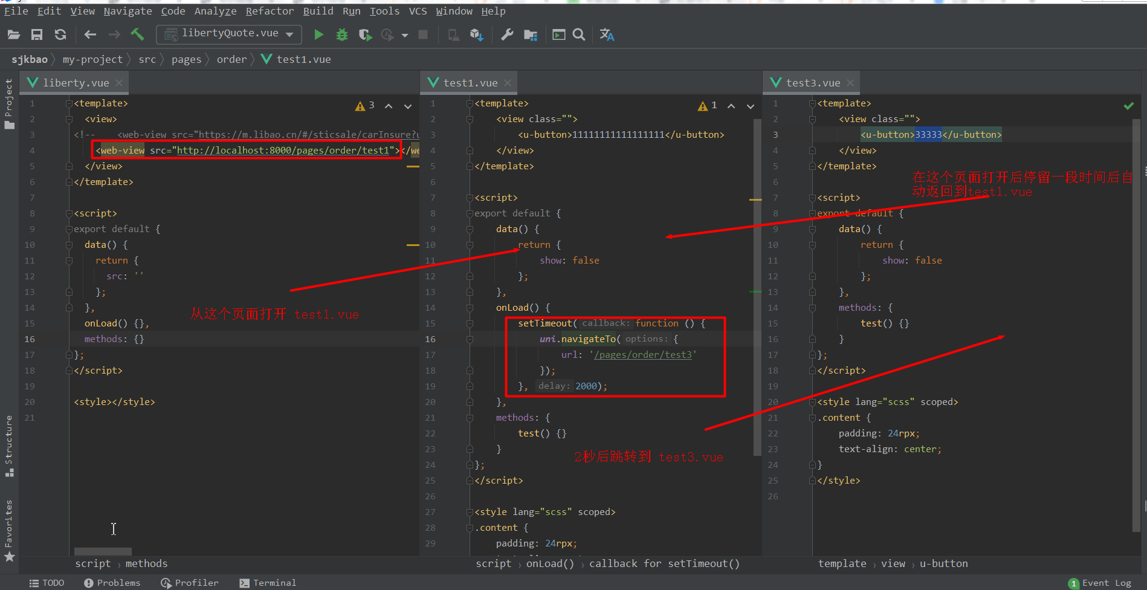The height and width of the screenshot is (590, 1147).
Task: Click onLoad() in test1.vue bottom breadcrumb
Action: coord(550,563)
